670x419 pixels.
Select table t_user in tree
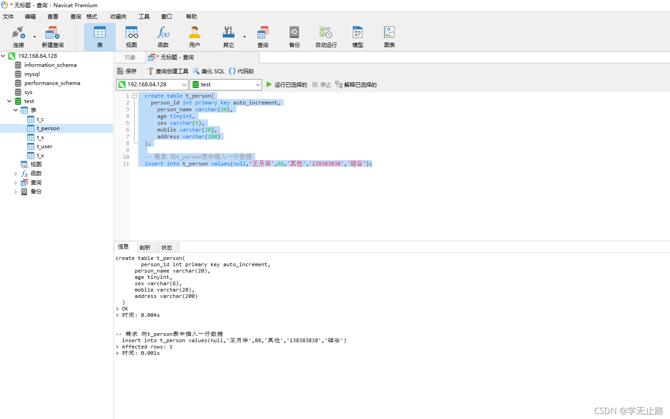[x=44, y=146]
